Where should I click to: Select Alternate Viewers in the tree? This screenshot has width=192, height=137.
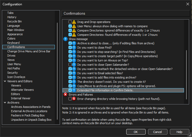[22, 90]
